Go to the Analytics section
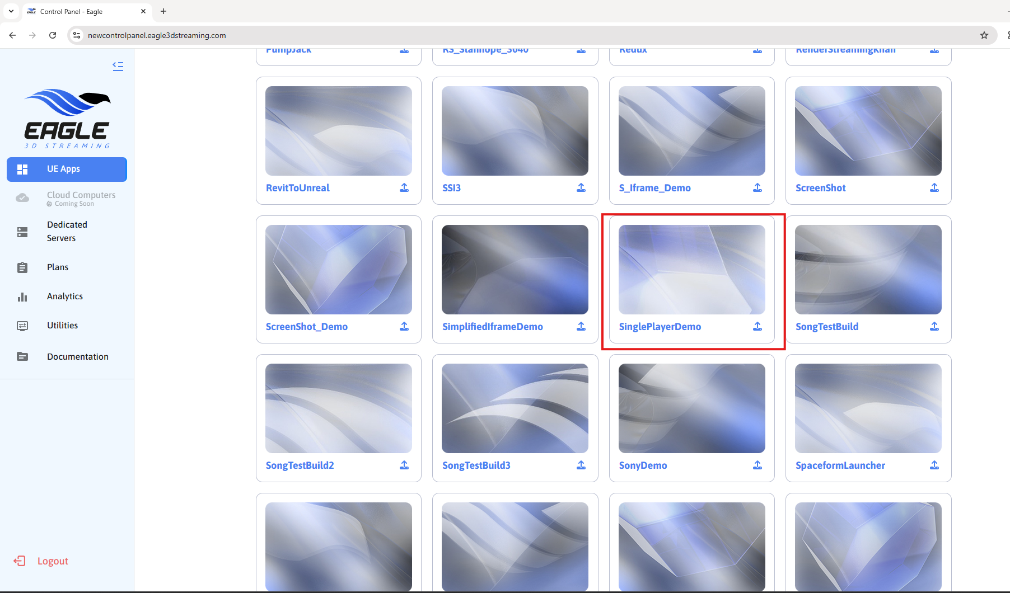Viewport: 1010px width, 593px height. pos(64,296)
